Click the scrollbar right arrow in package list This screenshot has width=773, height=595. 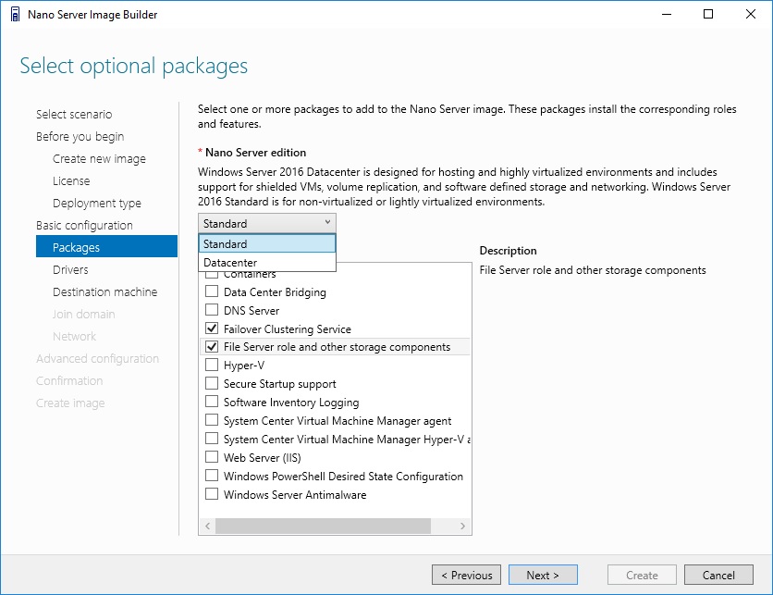click(x=462, y=526)
